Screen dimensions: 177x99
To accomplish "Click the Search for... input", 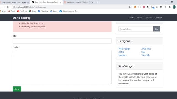I will [136, 29].
